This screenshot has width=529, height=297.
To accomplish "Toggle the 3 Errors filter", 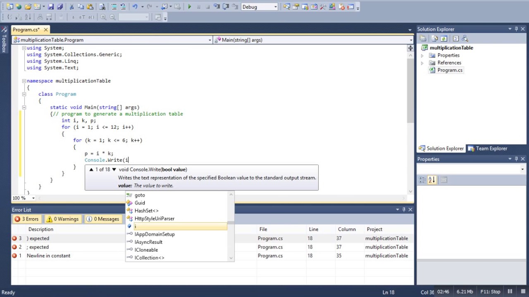I will 27,219.
